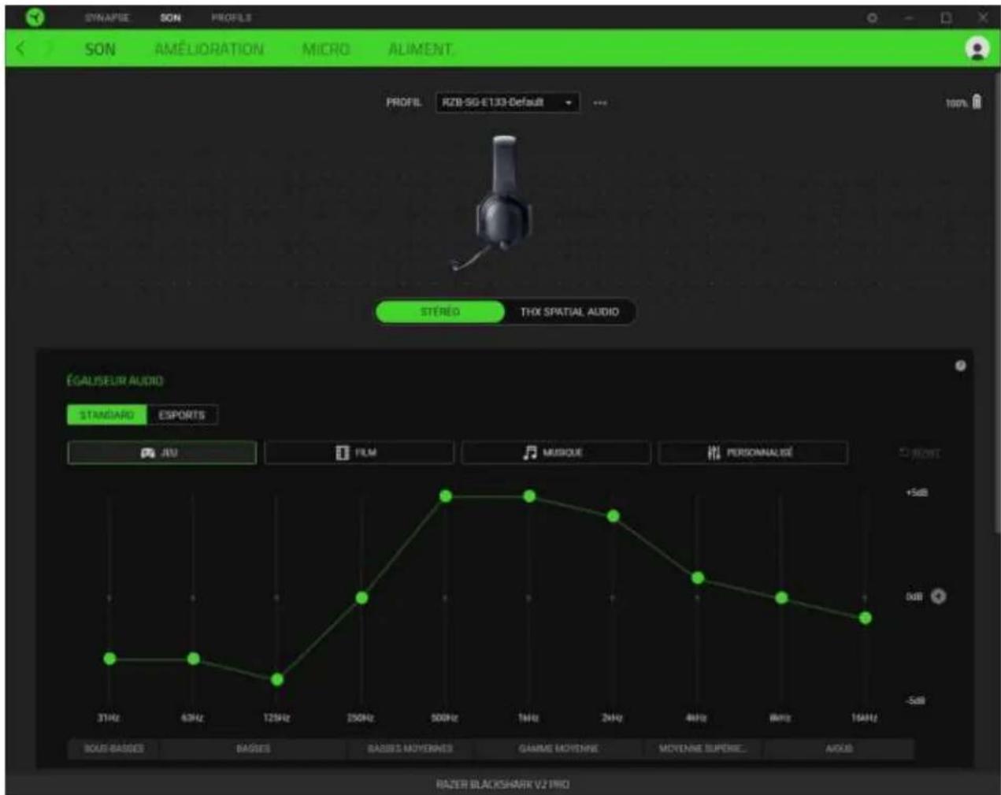Click the battery level icon
The image size is (1001, 795).
(977, 102)
